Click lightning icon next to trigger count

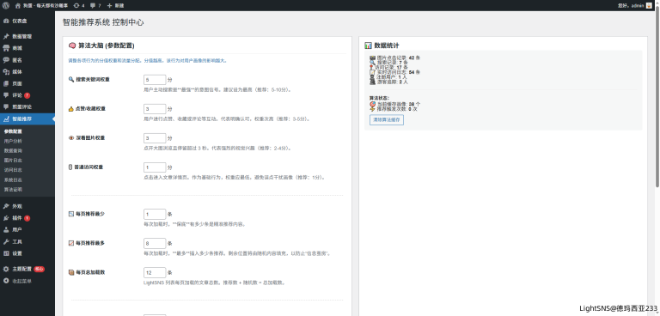coord(372,109)
